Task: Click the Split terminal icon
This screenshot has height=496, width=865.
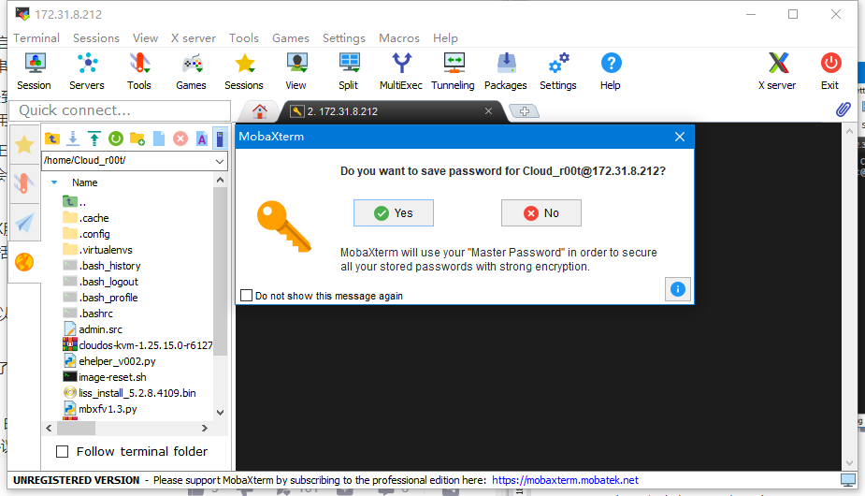Action: click(348, 71)
